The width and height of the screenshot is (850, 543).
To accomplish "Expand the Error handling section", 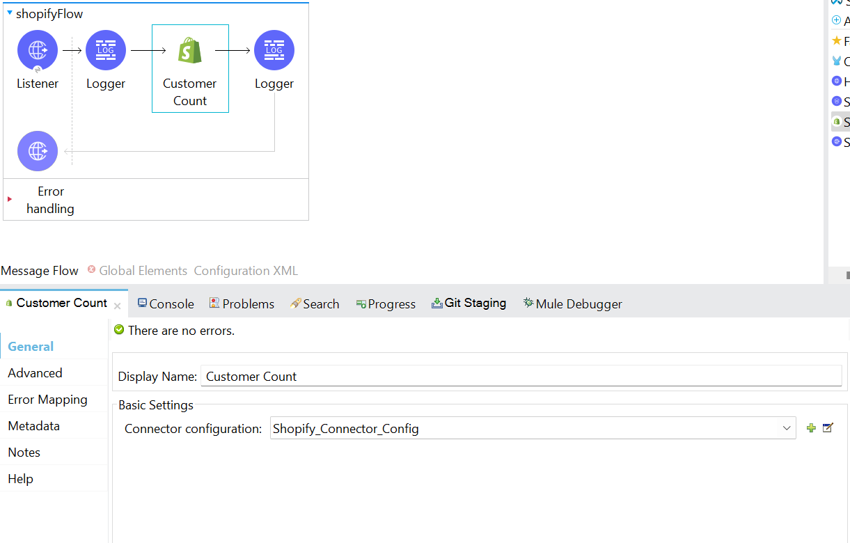I will click(10, 199).
